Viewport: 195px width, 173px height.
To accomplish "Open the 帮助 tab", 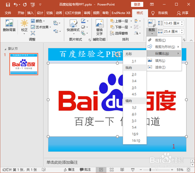I will click(105, 13).
